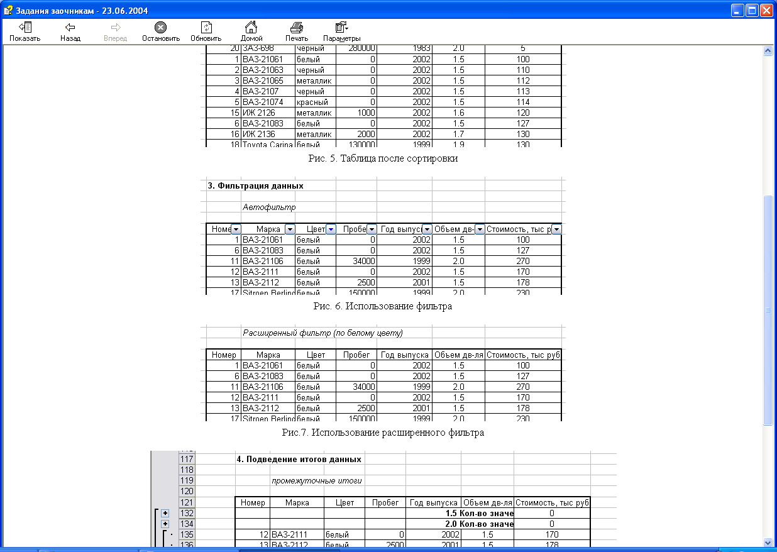Expand the plus group beside row 132

(x=165, y=513)
